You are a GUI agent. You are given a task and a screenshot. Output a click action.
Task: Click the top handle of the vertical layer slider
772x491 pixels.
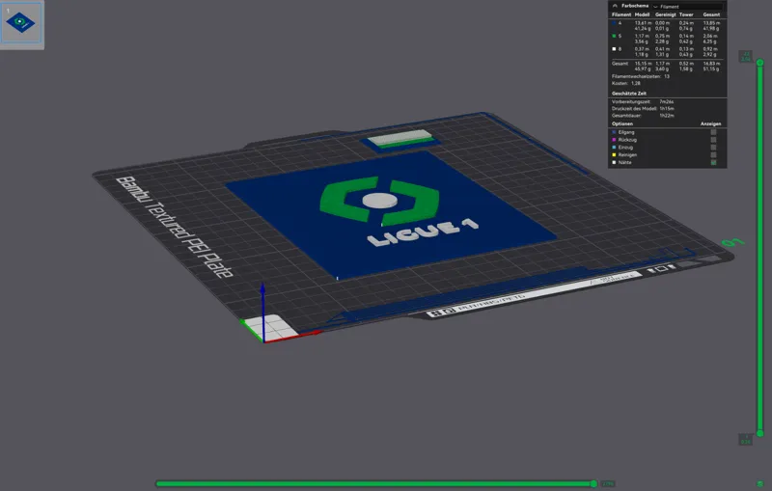tap(760, 63)
